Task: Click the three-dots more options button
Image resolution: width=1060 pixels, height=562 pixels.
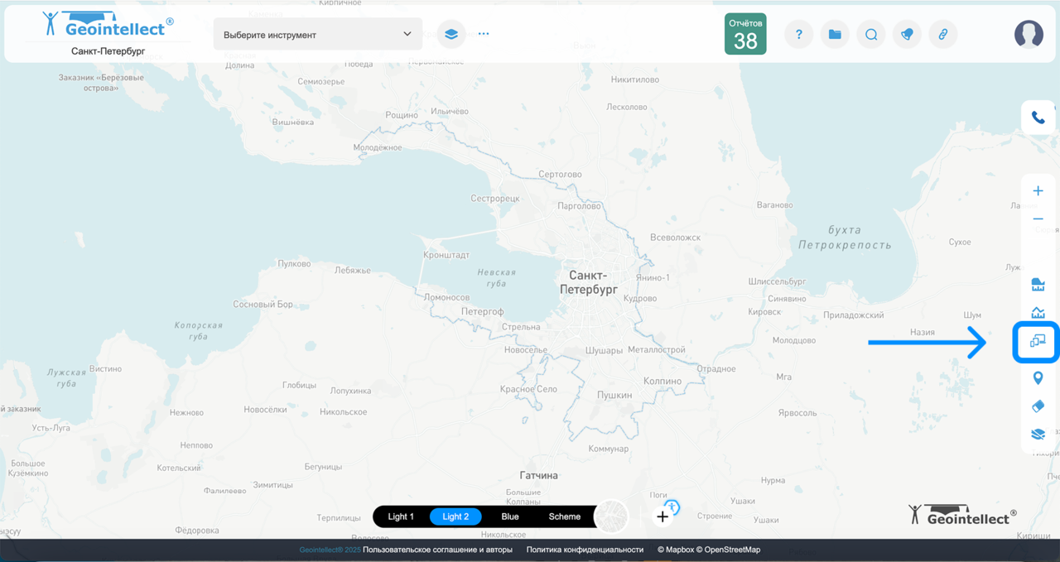Action: [484, 34]
